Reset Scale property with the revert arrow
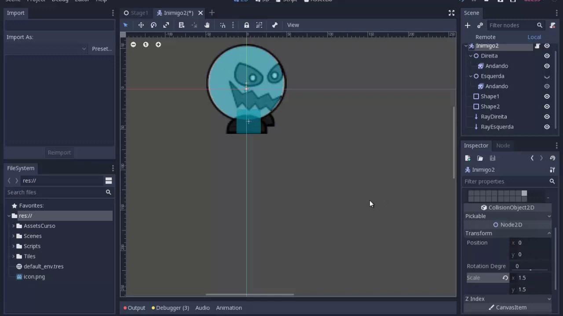 [x=505, y=278]
